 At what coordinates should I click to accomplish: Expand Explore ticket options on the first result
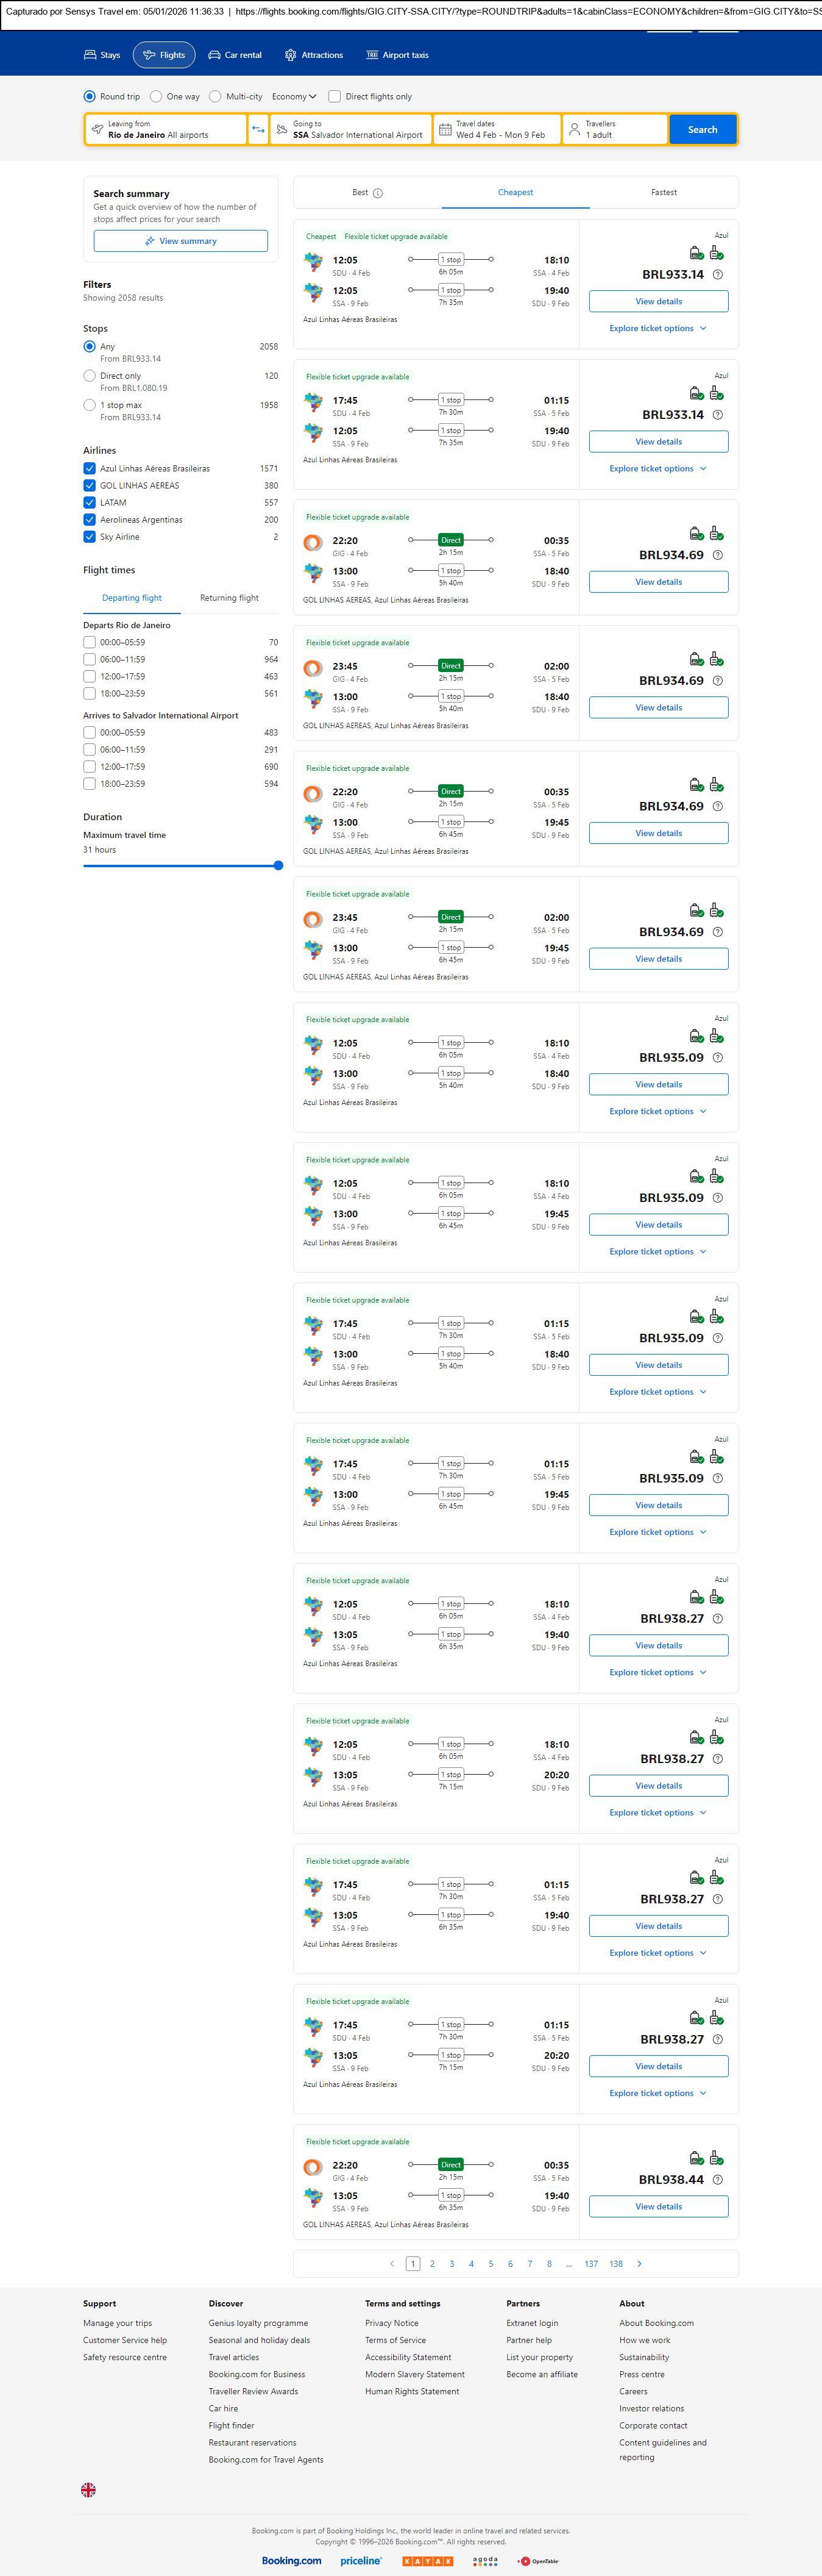click(x=657, y=329)
